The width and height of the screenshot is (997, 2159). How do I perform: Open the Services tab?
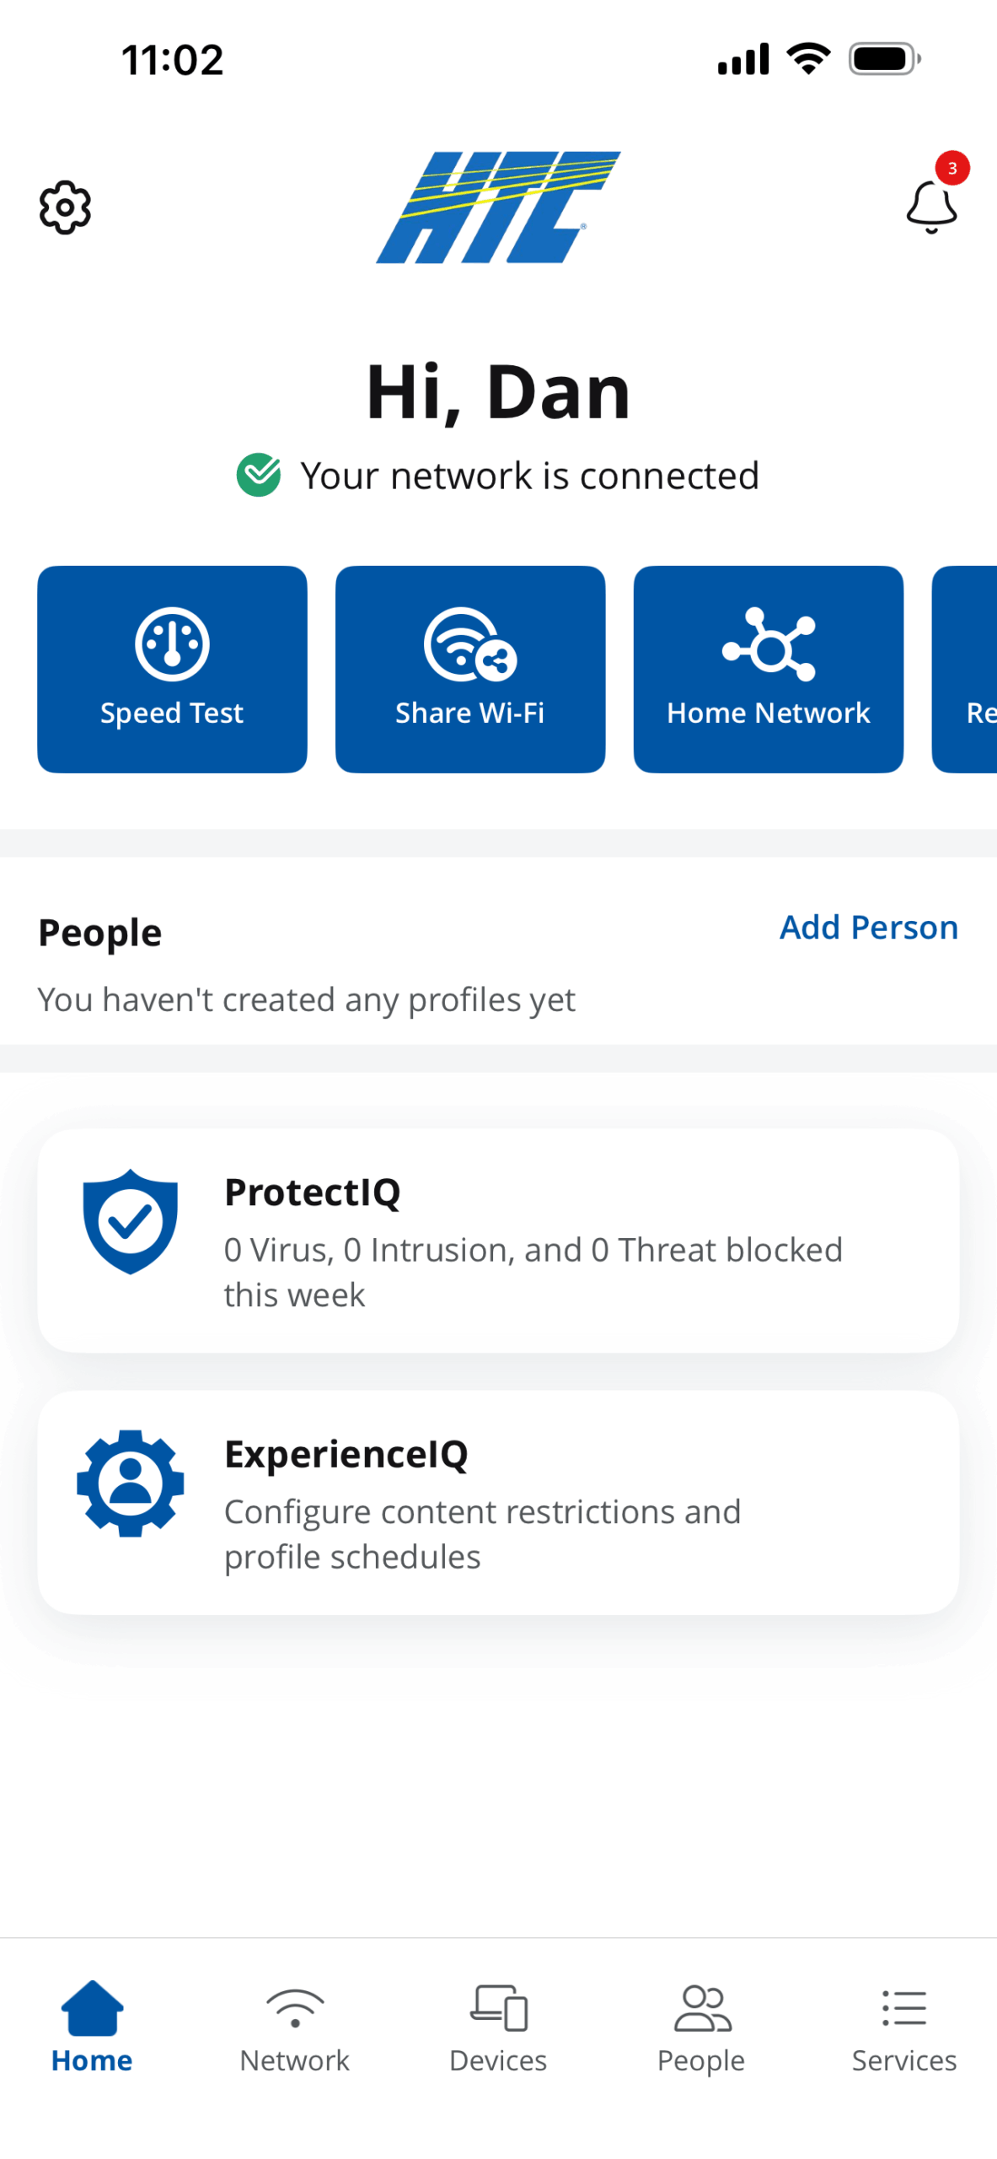904,2028
